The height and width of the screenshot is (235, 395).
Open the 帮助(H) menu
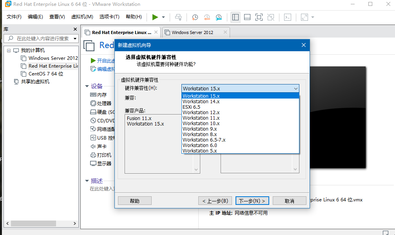[x=134, y=17]
